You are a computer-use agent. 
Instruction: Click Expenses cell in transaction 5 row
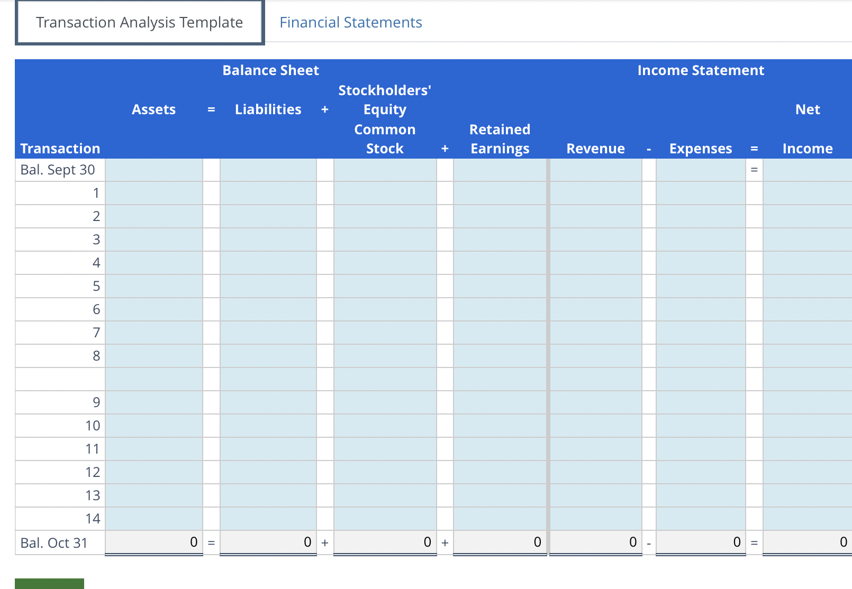[701, 286]
